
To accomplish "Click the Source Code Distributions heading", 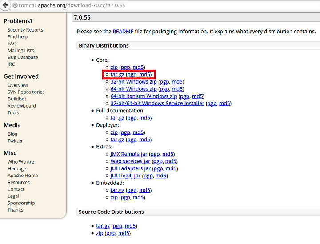I will click(111, 212).
